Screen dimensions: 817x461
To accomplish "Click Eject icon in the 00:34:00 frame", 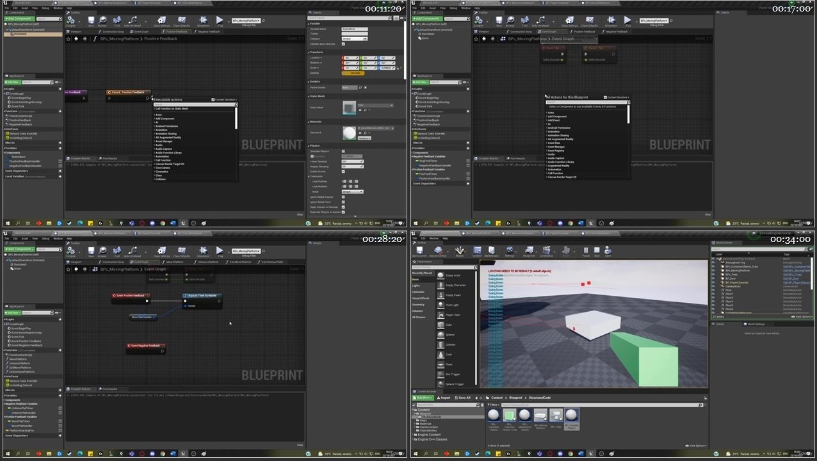I will tap(608, 251).
